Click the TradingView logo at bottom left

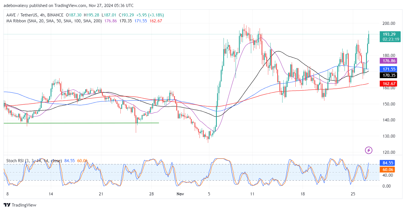click(20, 205)
